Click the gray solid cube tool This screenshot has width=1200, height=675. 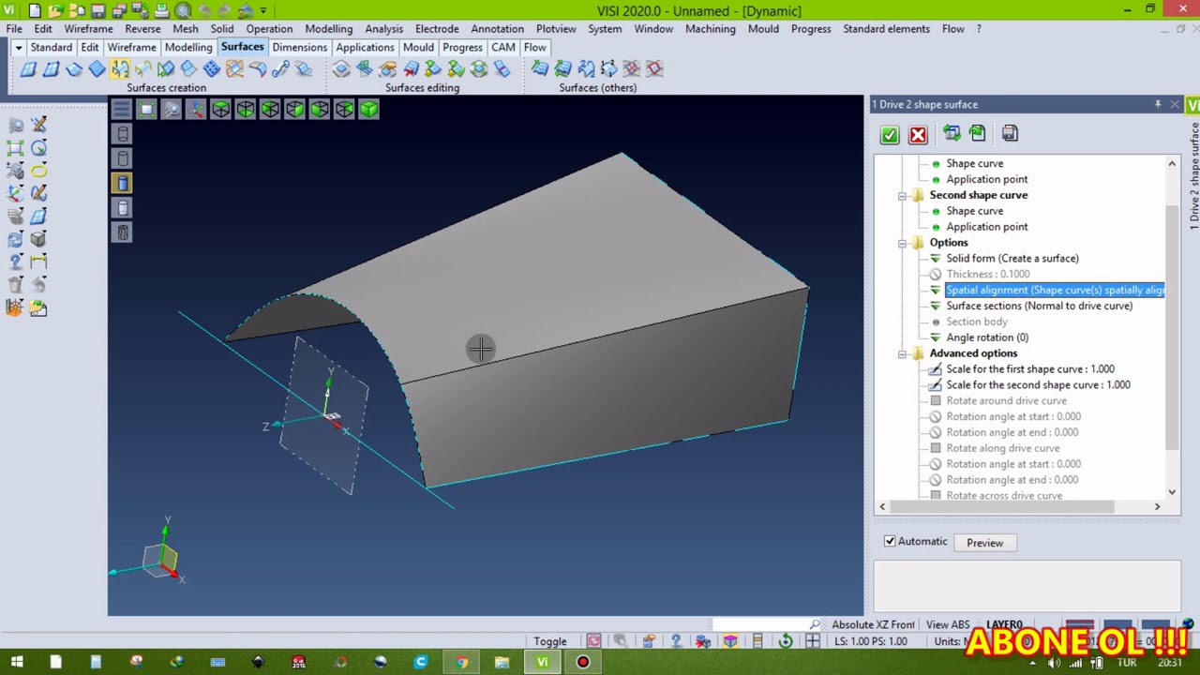tap(38, 239)
